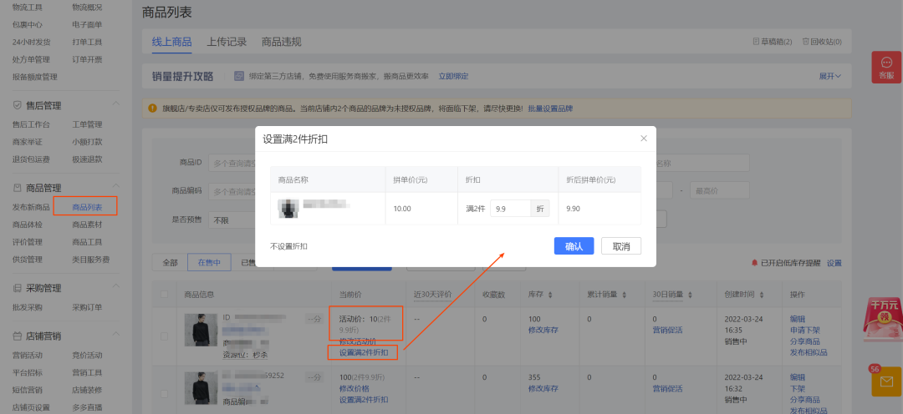Image resolution: width=903 pixels, height=414 pixels.
Task: Open 评价管理 in the sidebar
Action: click(27, 242)
